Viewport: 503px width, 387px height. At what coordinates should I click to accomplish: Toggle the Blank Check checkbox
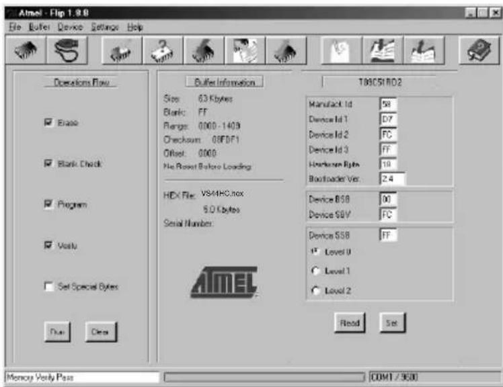[x=48, y=163]
